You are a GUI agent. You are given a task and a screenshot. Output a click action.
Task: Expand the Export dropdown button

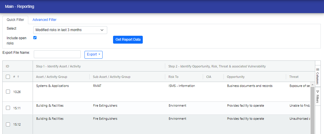[x=93, y=54]
